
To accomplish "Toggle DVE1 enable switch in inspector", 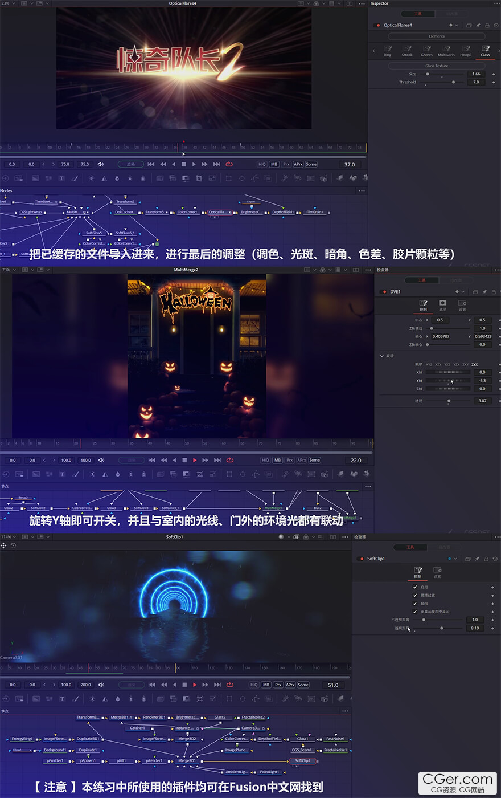I will (x=384, y=292).
